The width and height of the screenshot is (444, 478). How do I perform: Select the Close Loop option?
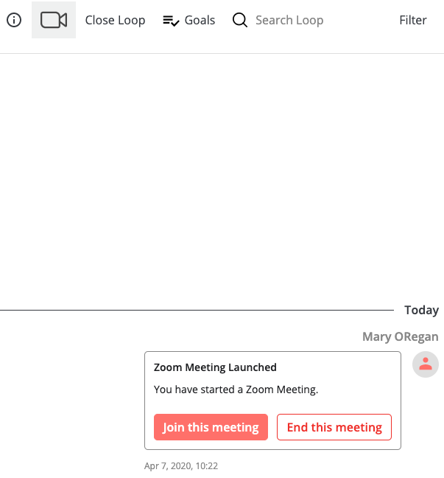(115, 21)
